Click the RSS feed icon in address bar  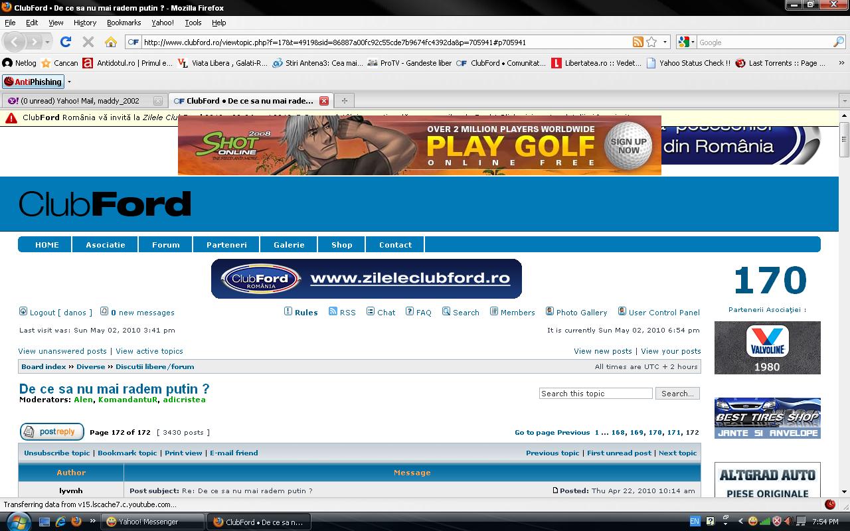pos(637,42)
